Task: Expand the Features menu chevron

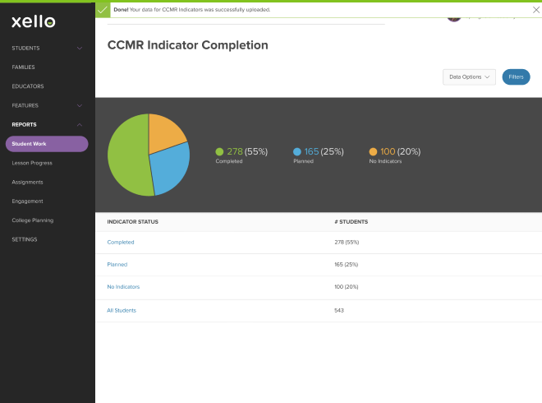Action: coord(80,105)
